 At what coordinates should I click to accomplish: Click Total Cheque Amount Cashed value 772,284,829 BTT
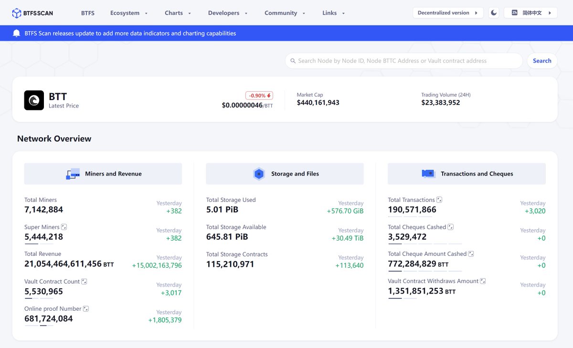coord(418,264)
